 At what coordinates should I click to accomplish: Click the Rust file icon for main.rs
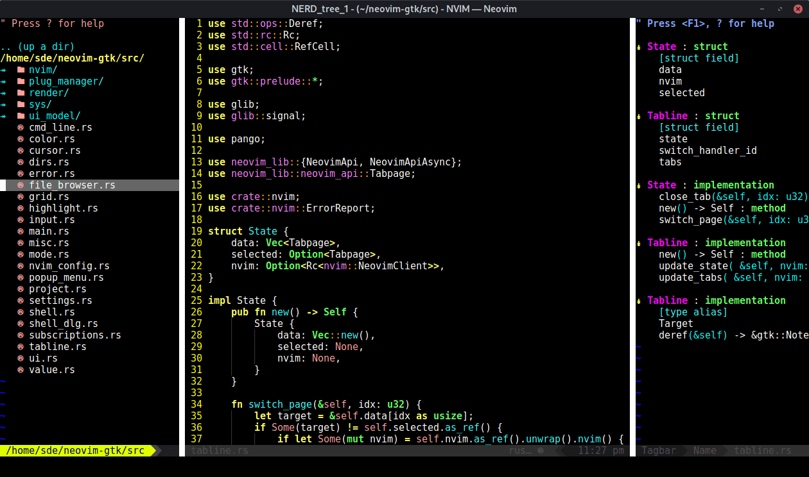click(x=21, y=231)
